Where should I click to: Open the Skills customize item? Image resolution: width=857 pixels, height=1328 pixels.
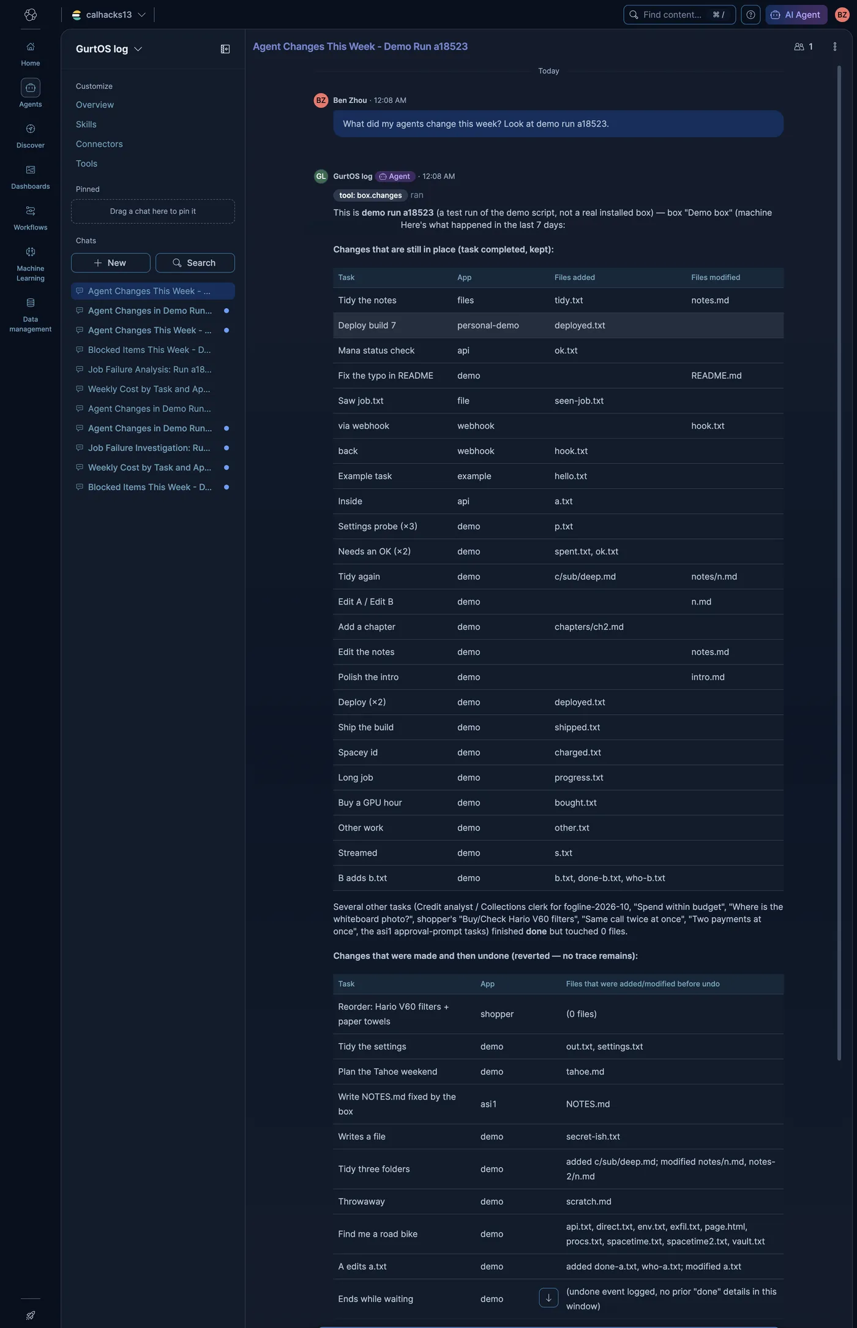tap(86, 124)
